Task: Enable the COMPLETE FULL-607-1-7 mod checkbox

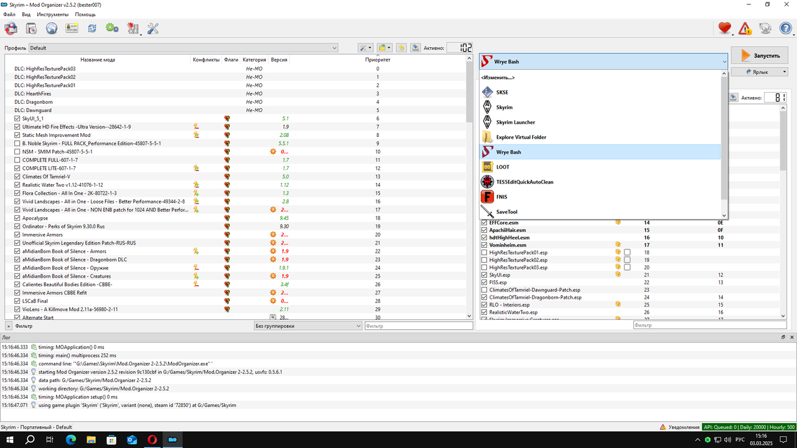Action: [x=17, y=160]
